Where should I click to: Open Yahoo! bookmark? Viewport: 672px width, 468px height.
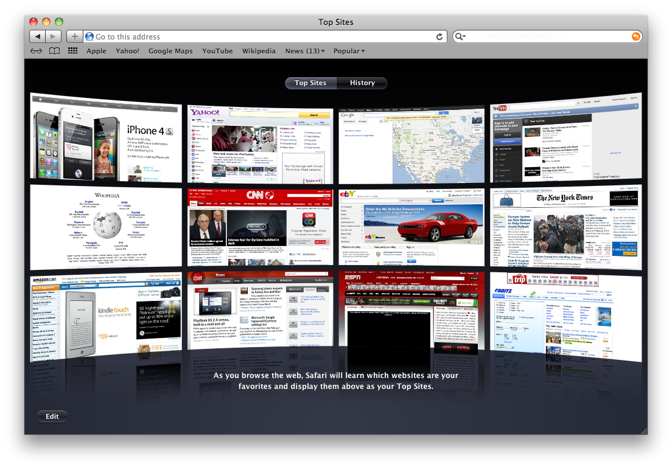click(x=127, y=51)
